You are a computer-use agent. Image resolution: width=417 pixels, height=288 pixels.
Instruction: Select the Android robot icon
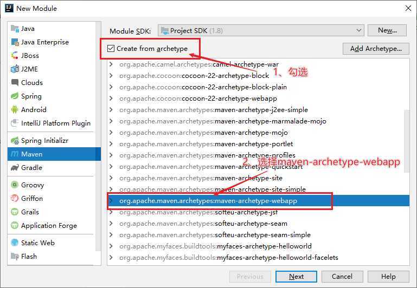[15, 109]
